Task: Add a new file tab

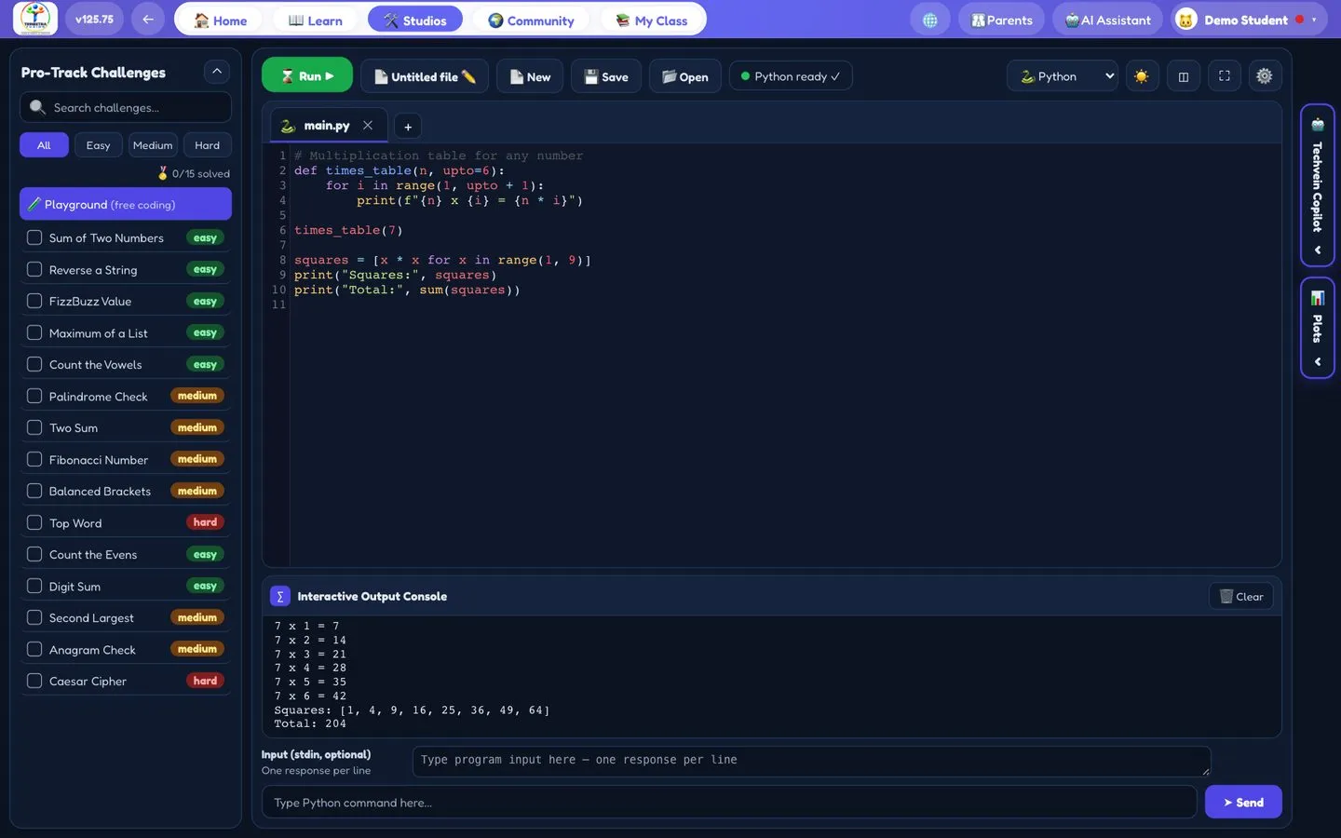Action: 408,127
